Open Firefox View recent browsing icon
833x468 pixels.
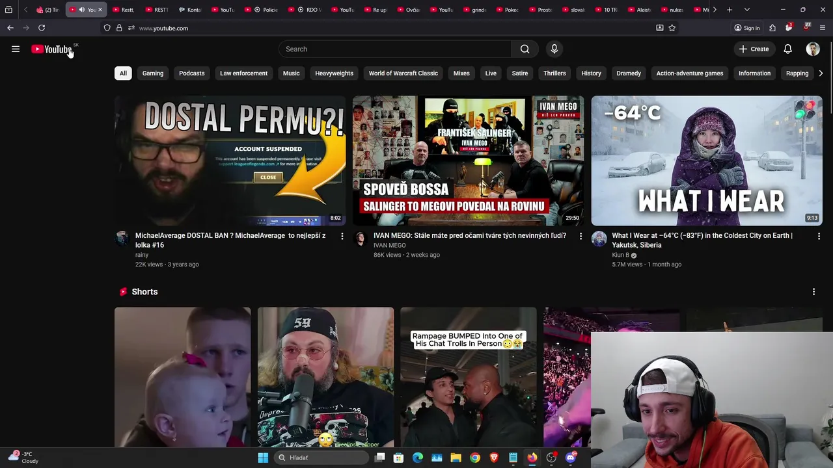click(8, 10)
